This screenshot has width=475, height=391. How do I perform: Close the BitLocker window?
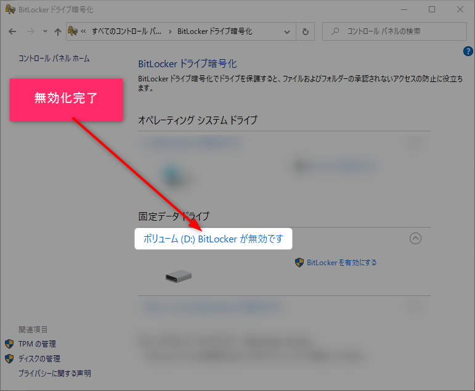460,9
